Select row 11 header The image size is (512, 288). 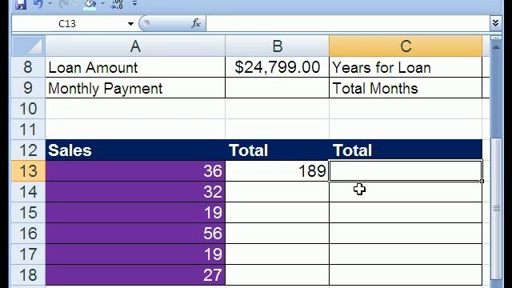(x=28, y=130)
